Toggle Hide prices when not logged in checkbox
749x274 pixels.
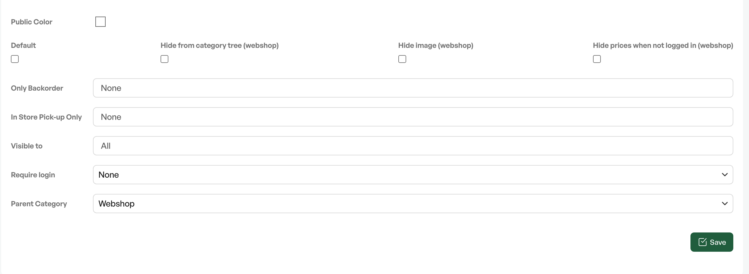(597, 59)
